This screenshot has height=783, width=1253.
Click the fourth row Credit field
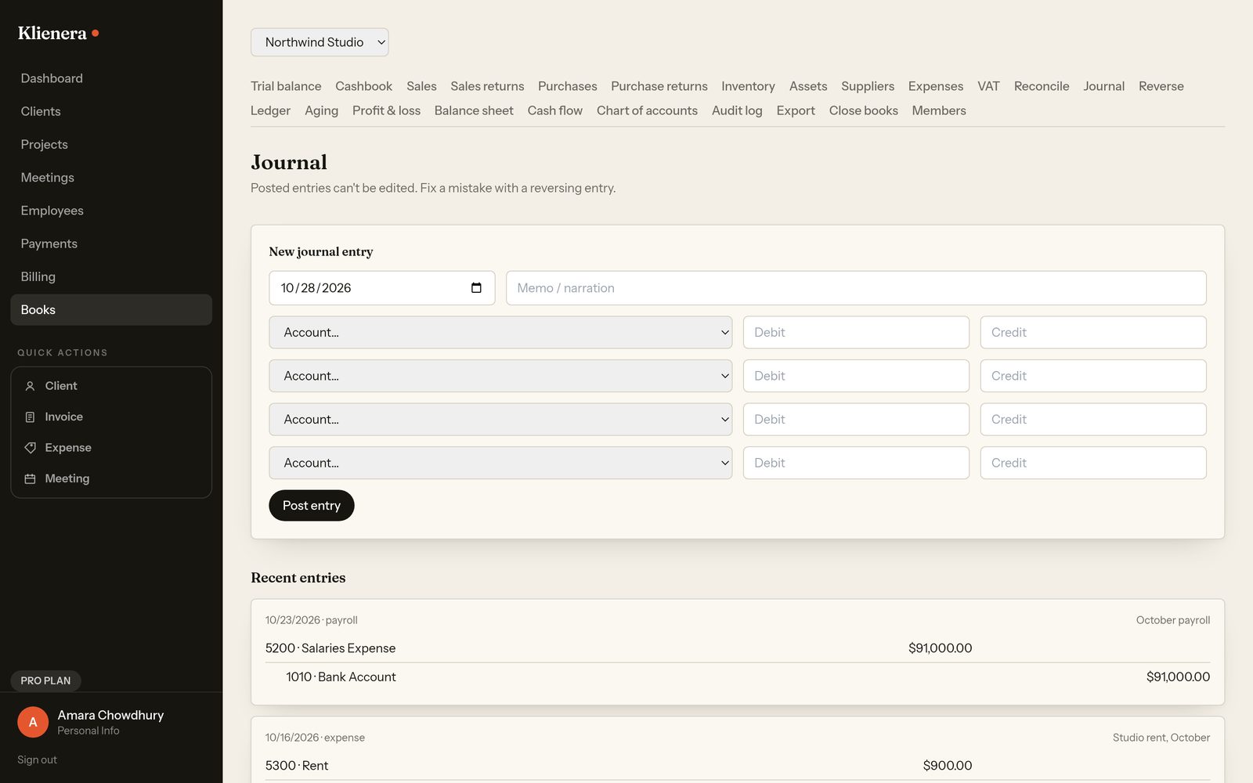point(1093,463)
